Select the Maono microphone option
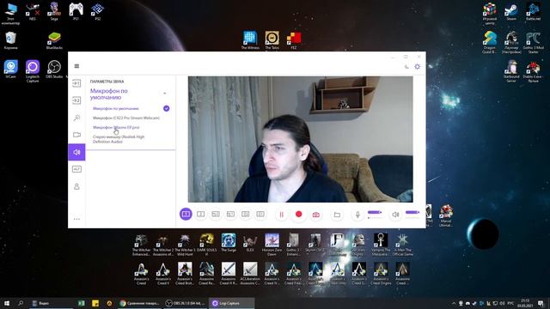The image size is (550, 309). tap(116, 128)
